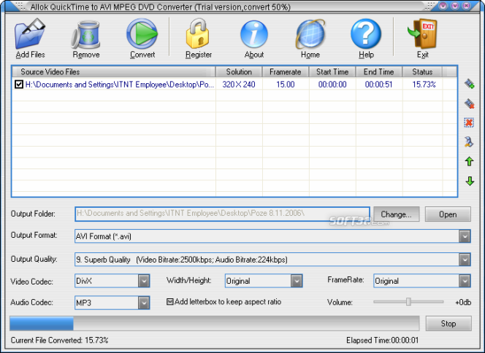Click the Change... output folder button
This screenshot has height=353, width=485.
coord(396,214)
